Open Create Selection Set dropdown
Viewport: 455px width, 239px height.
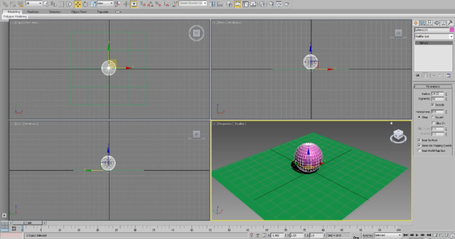(193, 3)
